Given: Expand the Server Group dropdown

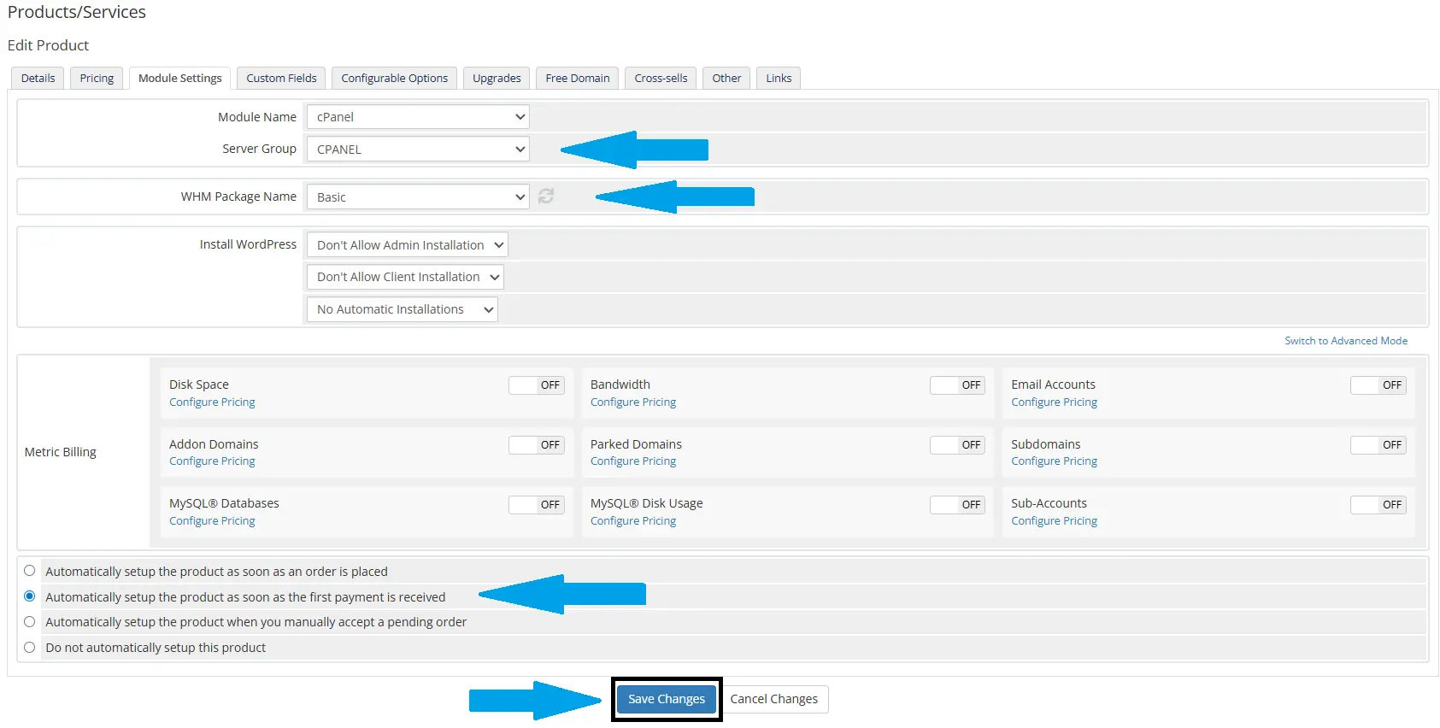Looking at the screenshot, I should click(418, 150).
